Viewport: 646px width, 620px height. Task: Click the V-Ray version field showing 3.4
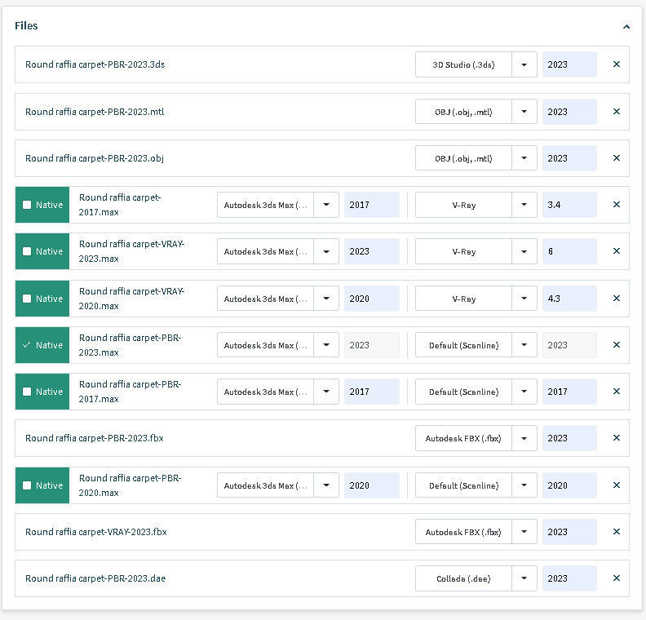tap(569, 205)
